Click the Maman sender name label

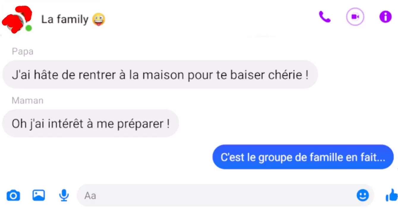pyautogui.click(x=28, y=101)
